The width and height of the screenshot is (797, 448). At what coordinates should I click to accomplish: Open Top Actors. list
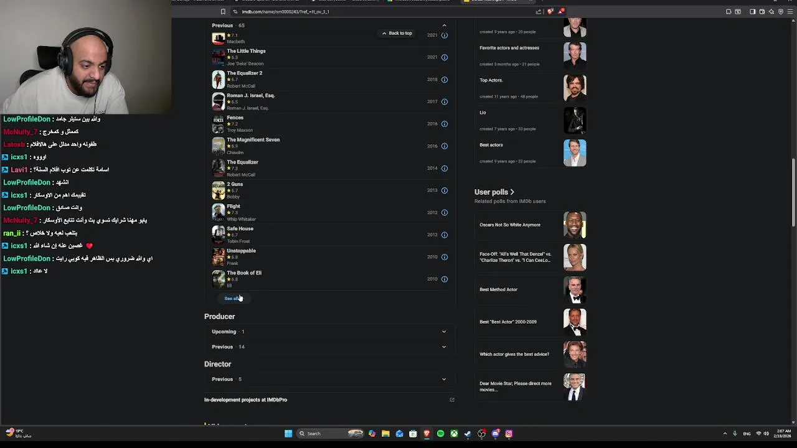pos(491,80)
